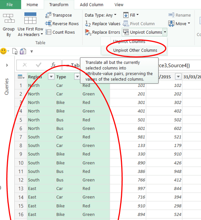Open the quick access toolbar customize arrow
The height and width of the screenshot is (220, 201).
[x=32, y=51]
